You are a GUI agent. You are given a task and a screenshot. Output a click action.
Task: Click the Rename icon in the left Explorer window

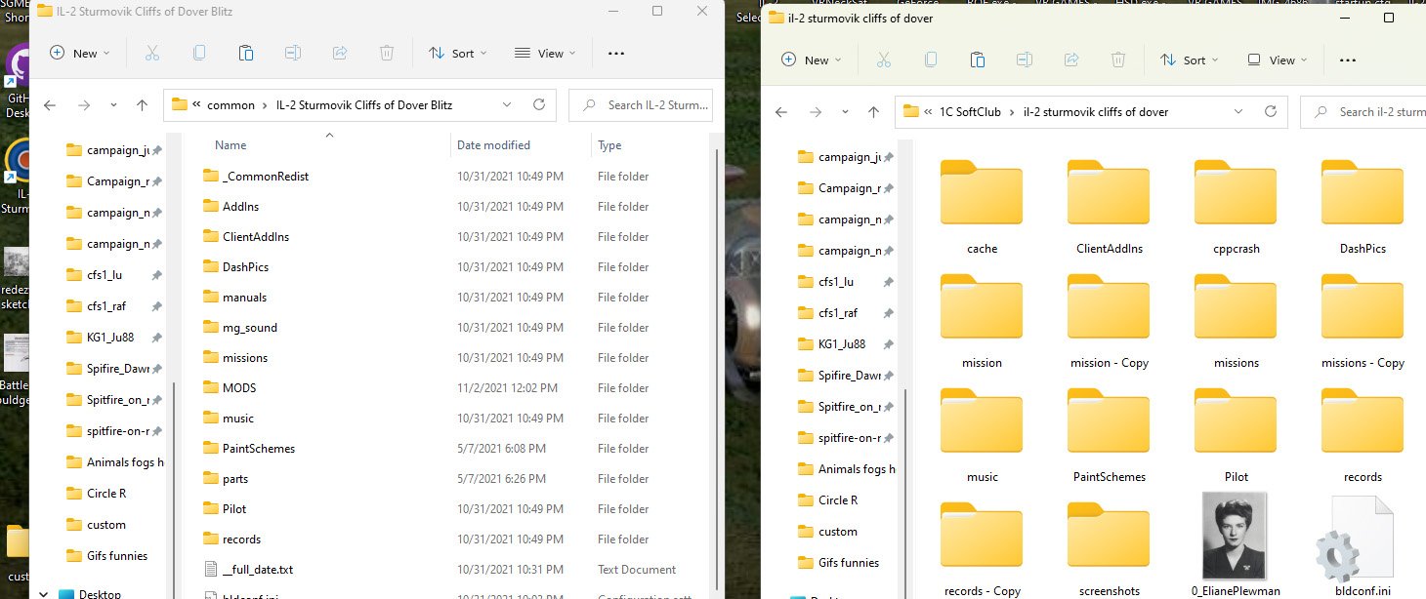tap(293, 54)
